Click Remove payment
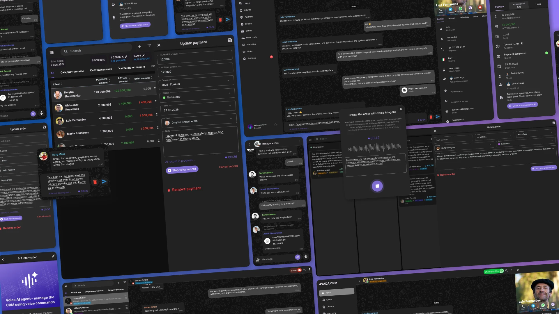Viewport: 559px width, 314px height. pos(184,189)
